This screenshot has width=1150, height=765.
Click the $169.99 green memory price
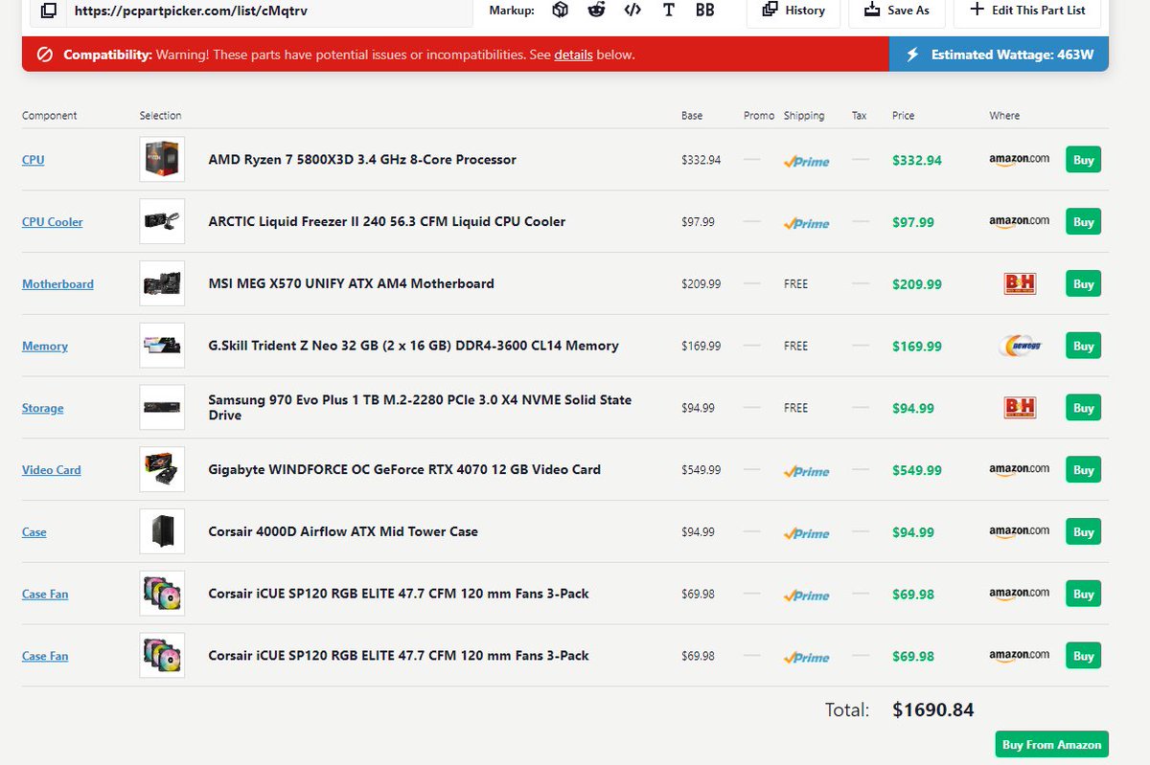click(x=917, y=347)
